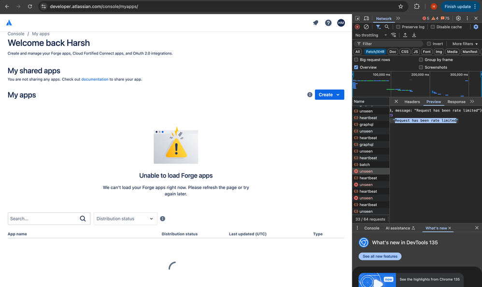This screenshot has width=482, height=287.
Task: Export HAR with the download icon
Action: pos(414,35)
